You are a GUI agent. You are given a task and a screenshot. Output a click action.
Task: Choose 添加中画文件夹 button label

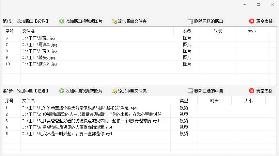pos(132,91)
